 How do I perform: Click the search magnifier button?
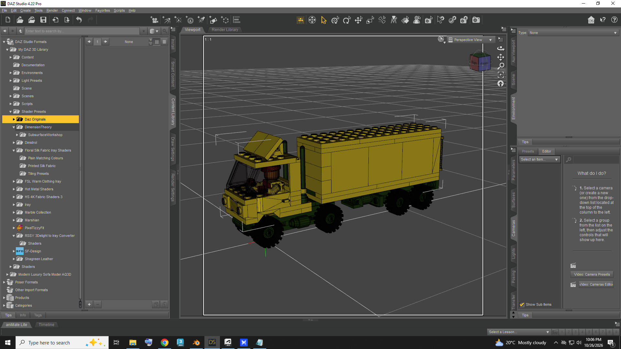point(165,31)
